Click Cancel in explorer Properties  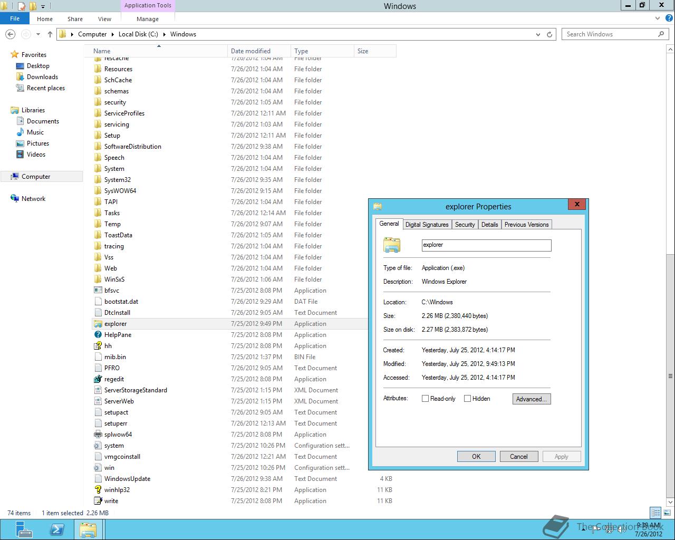pos(519,457)
